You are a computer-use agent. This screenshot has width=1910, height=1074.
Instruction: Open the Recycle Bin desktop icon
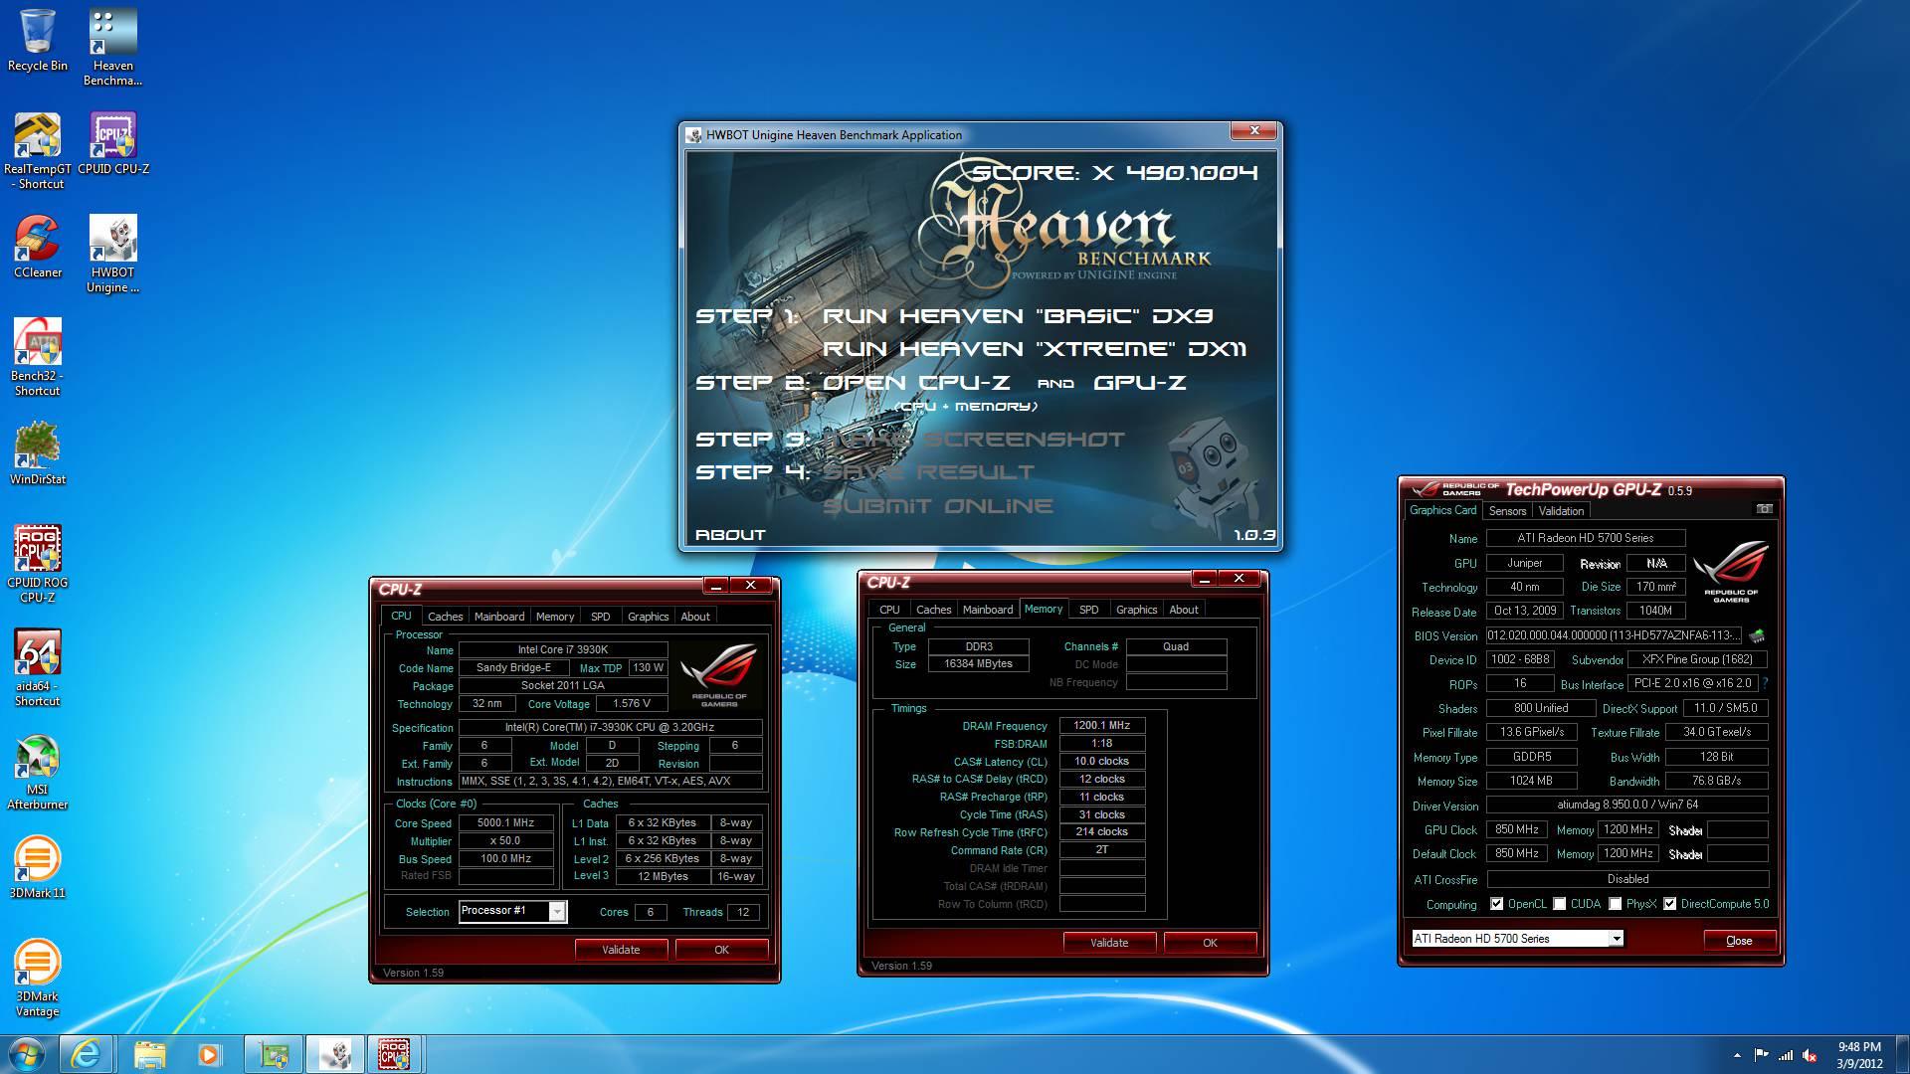coord(38,41)
